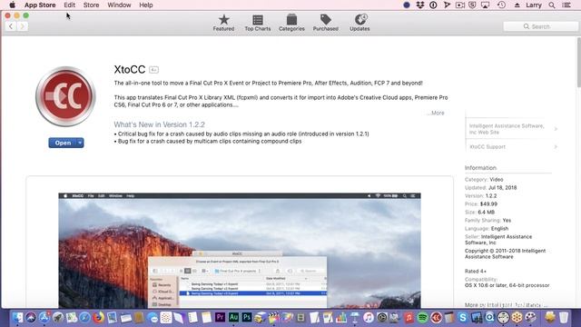The width and height of the screenshot is (581, 327).
Task: Open iTunes from the Dock
Action: tap(369, 317)
